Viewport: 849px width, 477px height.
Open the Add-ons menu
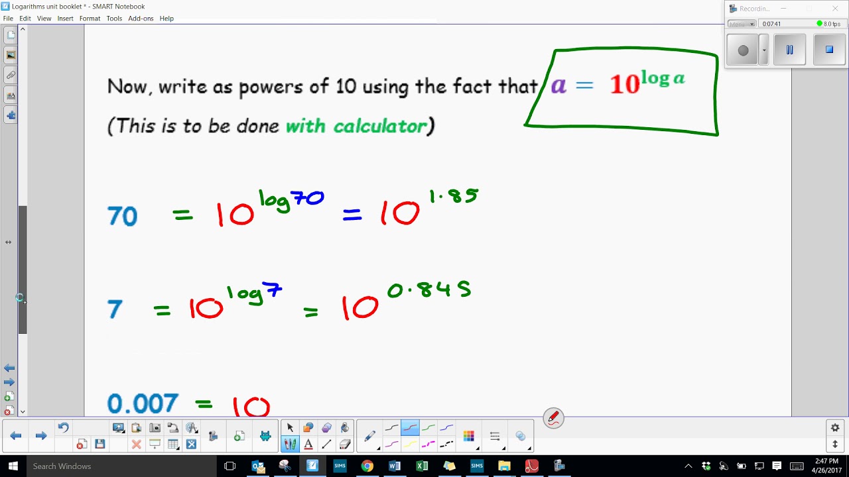tap(141, 19)
